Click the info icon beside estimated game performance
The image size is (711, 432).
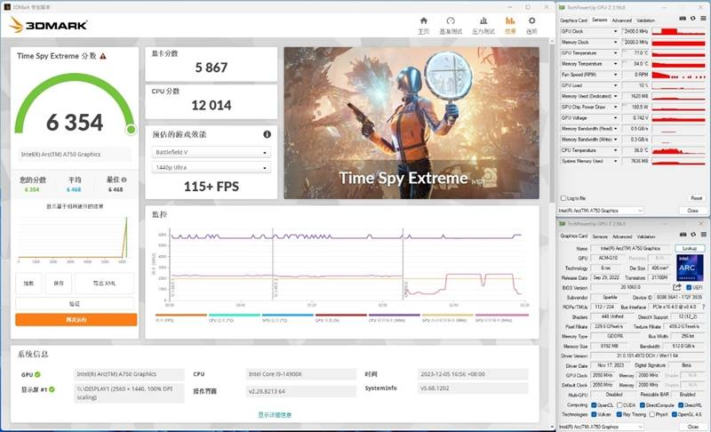pos(267,134)
